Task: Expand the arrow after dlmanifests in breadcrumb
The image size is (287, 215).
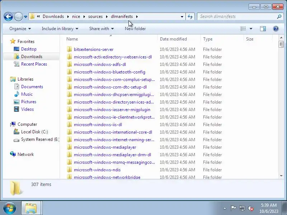Action: pyautogui.click(x=137, y=16)
